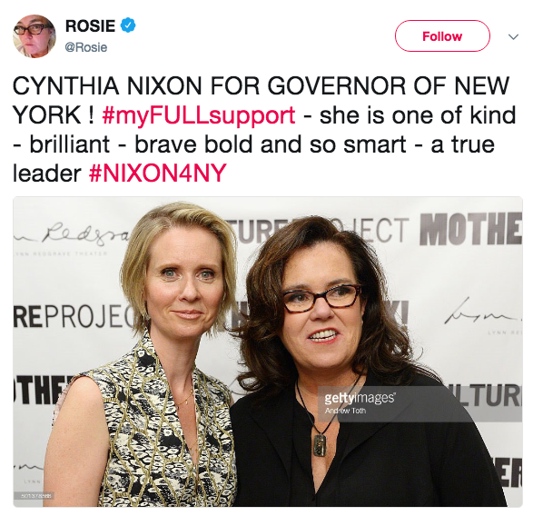
Task: Click the Lynn Redgrave Theater signature logo
Action: (70, 235)
